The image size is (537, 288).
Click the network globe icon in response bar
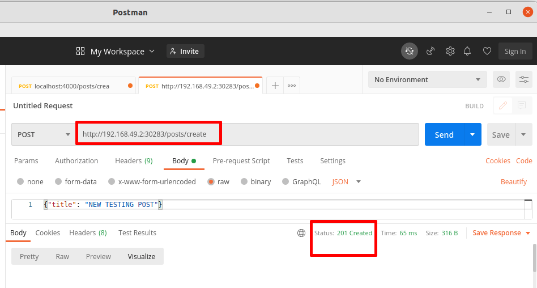coord(301,233)
